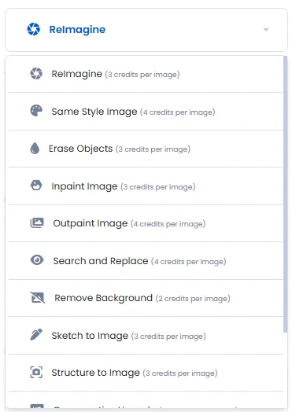The width and height of the screenshot is (292, 412).
Task: Click the Outpaint Image gallery icon
Action: pos(37,223)
